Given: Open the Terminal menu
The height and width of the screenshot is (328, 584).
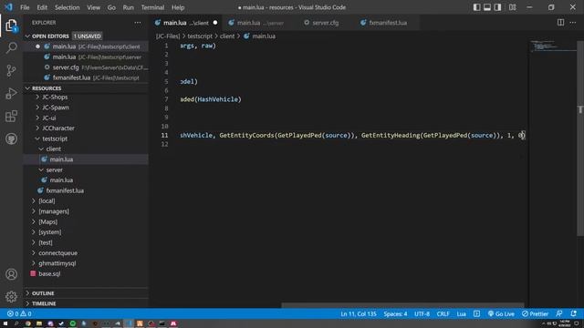Looking at the screenshot, I should (x=152, y=7).
